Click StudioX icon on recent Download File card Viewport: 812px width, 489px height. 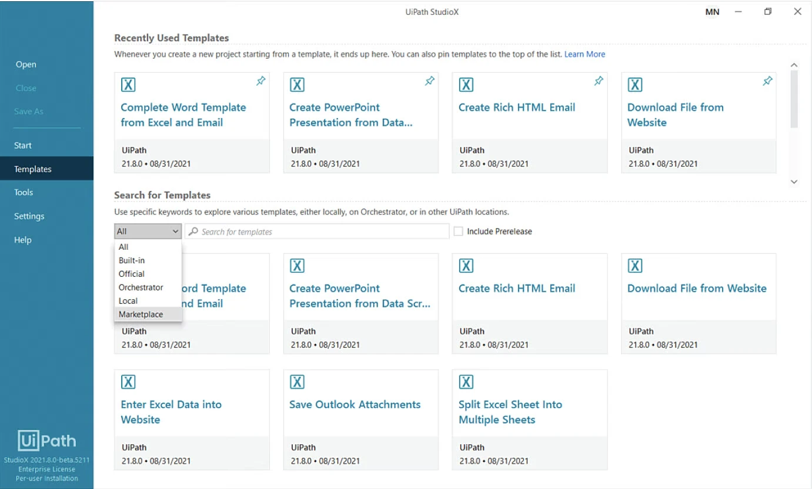pyautogui.click(x=634, y=85)
